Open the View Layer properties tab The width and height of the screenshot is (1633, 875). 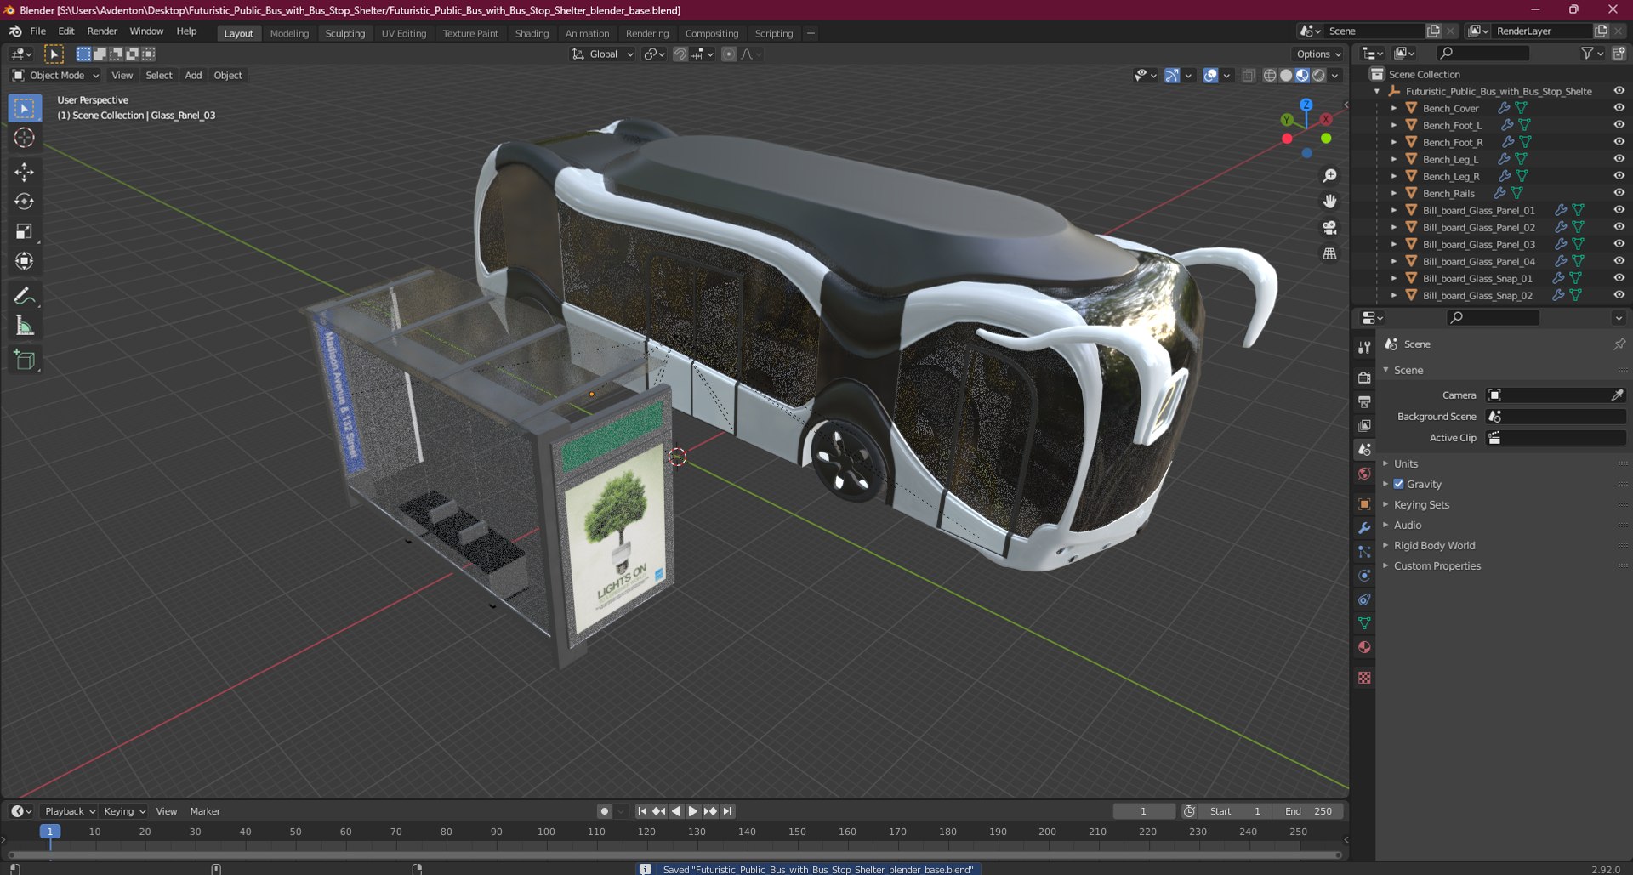[1364, 425]
